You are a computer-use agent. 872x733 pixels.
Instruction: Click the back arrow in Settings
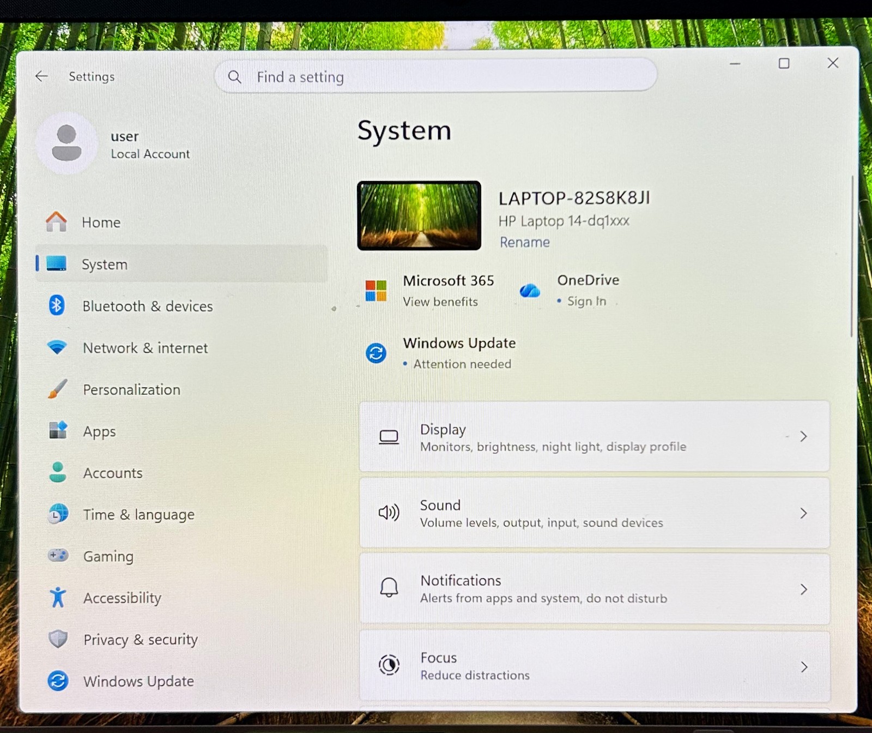41,76
